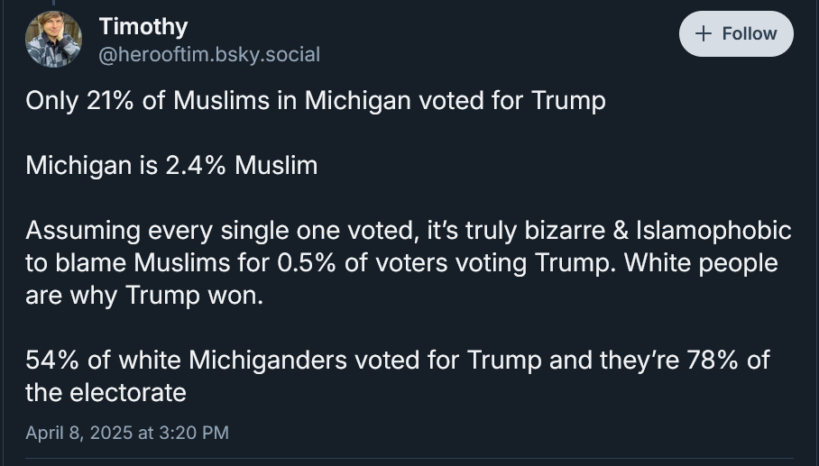Viewport: 819px width, 466px height.
Task: Open the @herooftim.bsky.social handle link
Action: [209, 54]
